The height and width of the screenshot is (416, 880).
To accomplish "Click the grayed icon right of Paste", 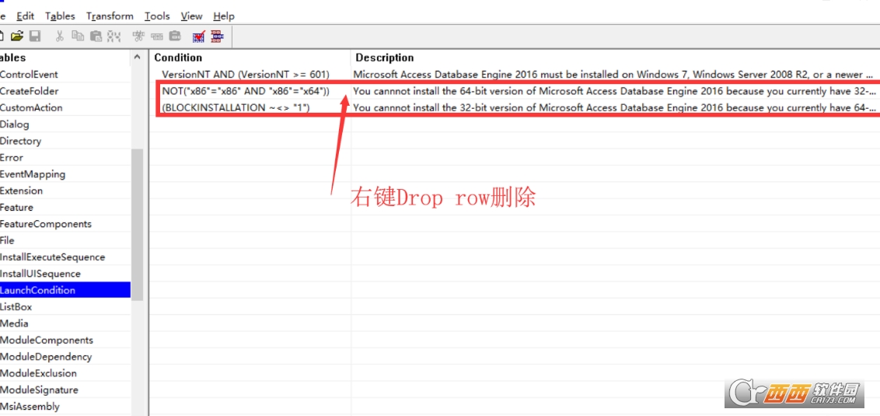I will tap(114, 37).
